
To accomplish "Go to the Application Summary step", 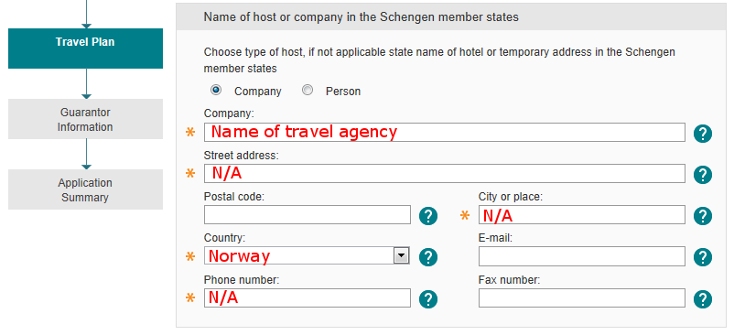I will coord(85,189).
